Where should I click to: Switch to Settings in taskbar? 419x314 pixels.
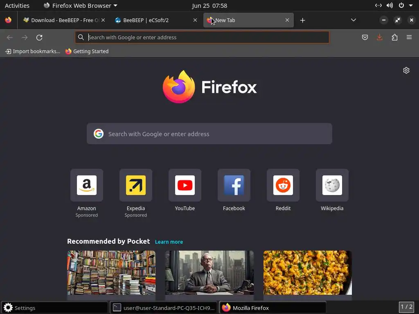pos(54,308)
